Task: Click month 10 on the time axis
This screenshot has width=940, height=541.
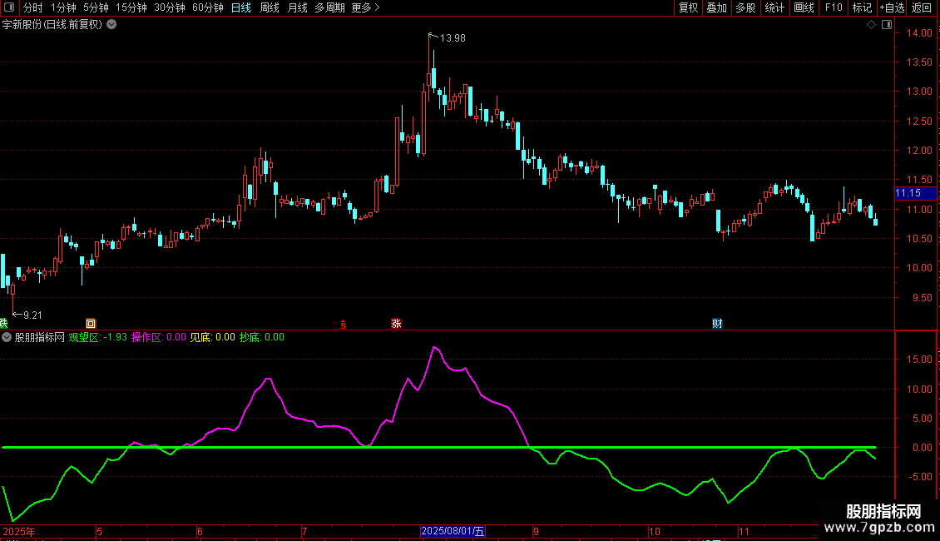Action: click(x=655, y=531)
